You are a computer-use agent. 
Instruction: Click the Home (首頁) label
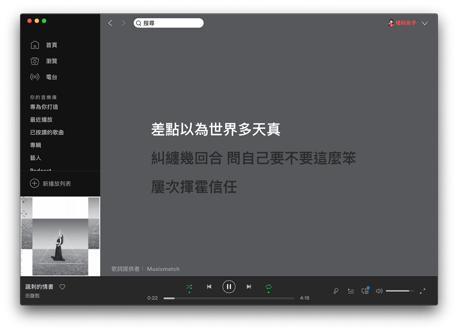(x=51, y=45)
